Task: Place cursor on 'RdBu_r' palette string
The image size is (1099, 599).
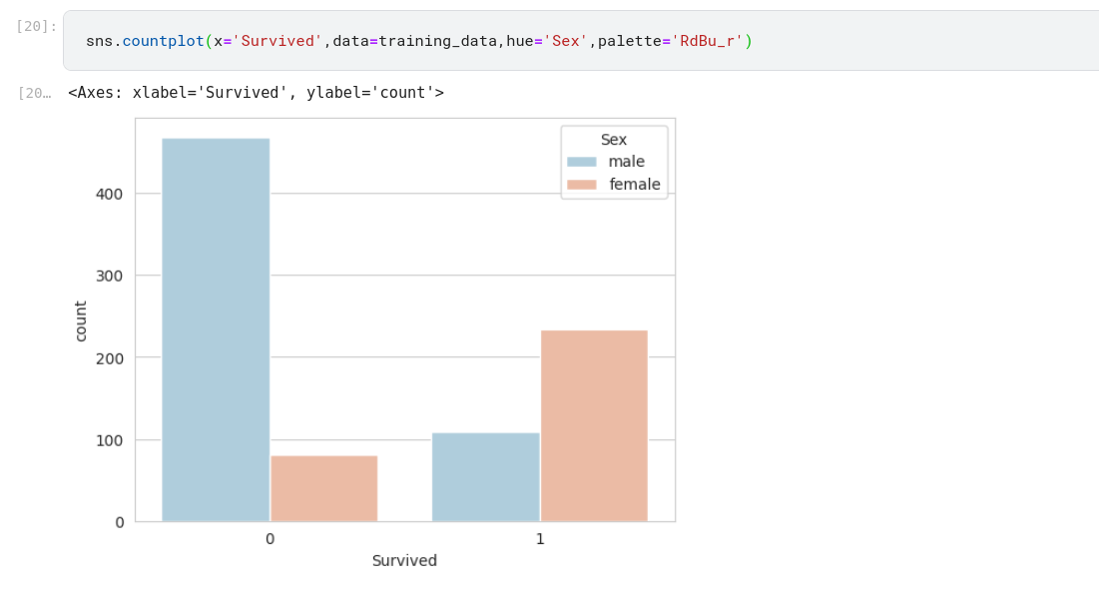Action: click(x=707, y=41)
